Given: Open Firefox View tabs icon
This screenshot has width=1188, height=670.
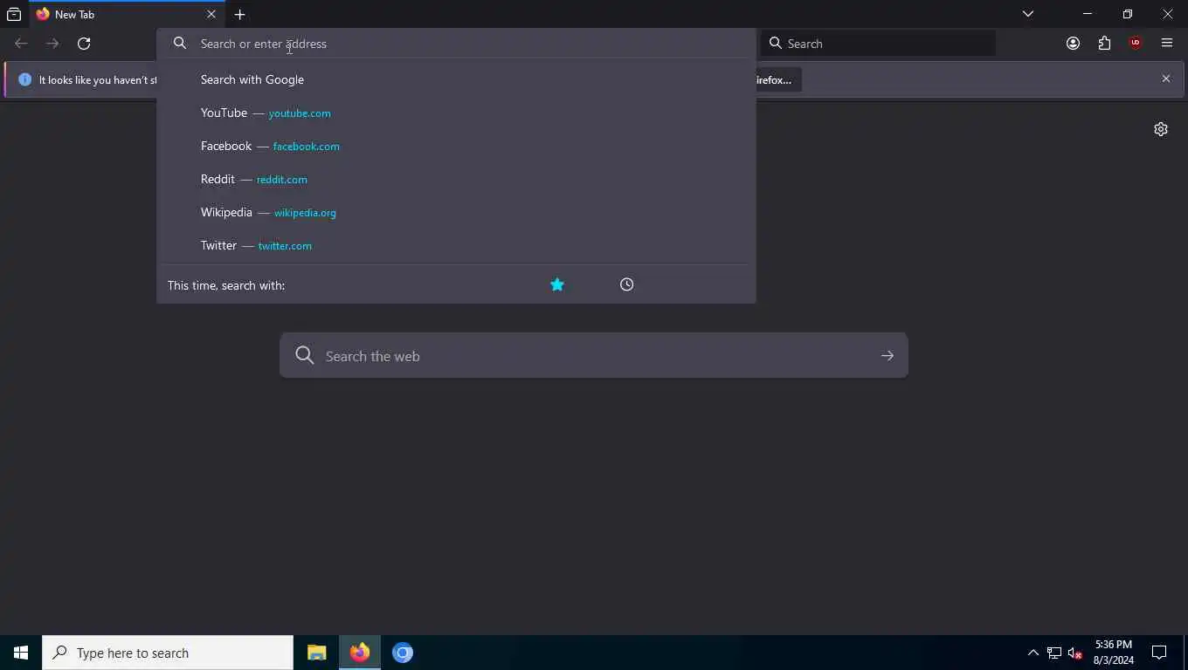Looking at the screenshot, I should pos(14,14).
